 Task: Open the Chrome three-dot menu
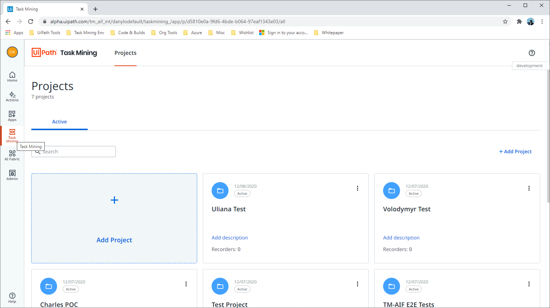(542, 21)
